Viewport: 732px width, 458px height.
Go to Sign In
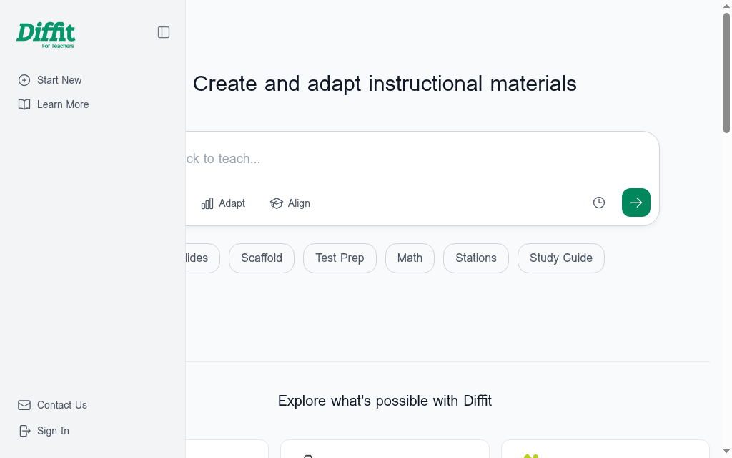[x=44, y=431]
